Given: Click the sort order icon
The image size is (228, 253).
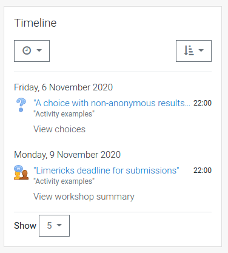Looking at the screenshot, I should click(x=189, y=50).
